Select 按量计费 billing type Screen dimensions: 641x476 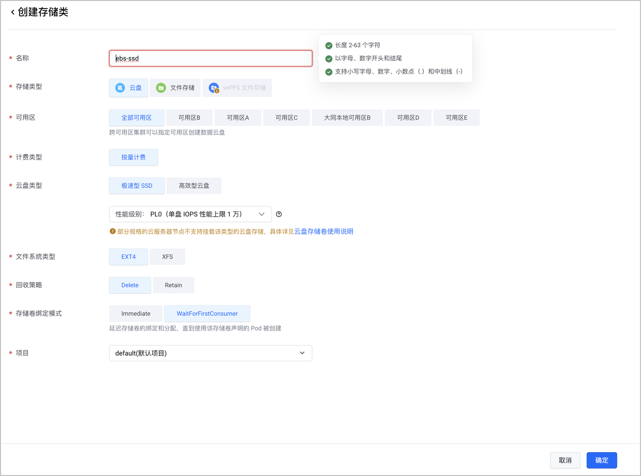click(x=134, y=157)
